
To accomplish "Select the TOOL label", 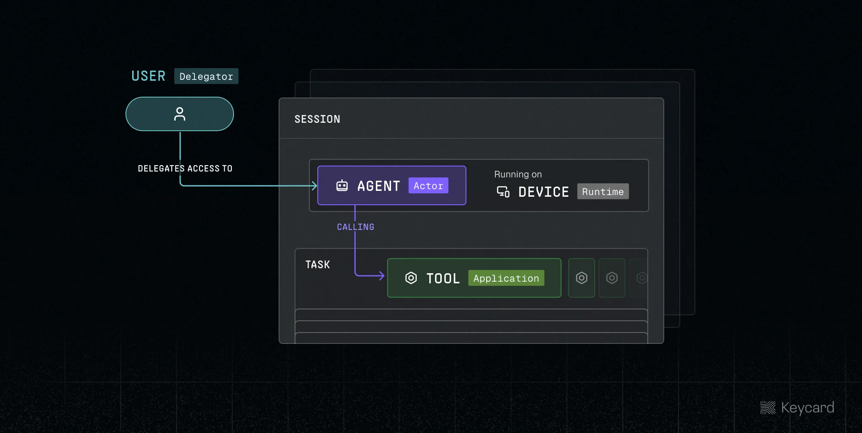I will [x=443, y=278].
